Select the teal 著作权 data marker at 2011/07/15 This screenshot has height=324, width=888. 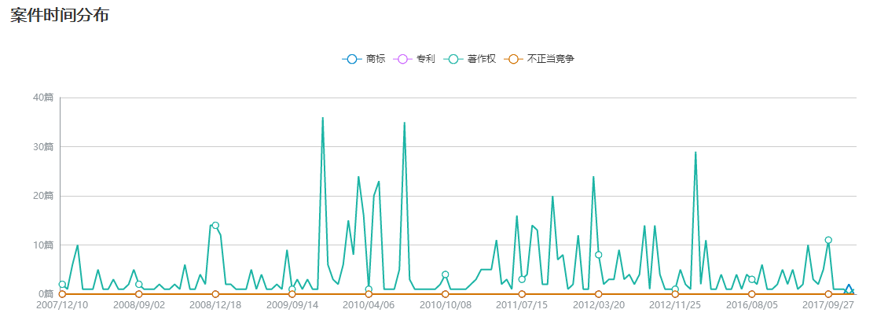[x=522, y=279]
